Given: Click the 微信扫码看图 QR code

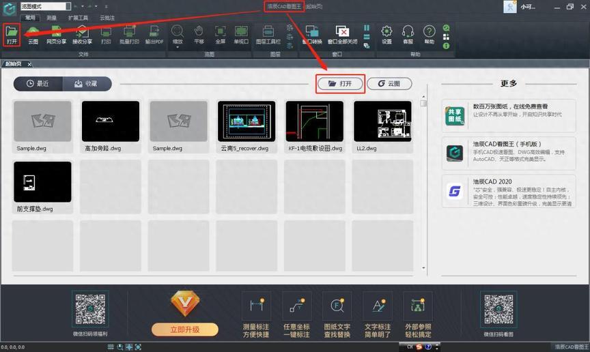Looking at the screenshot, I should pyautogui.click(x=498, y=309).
